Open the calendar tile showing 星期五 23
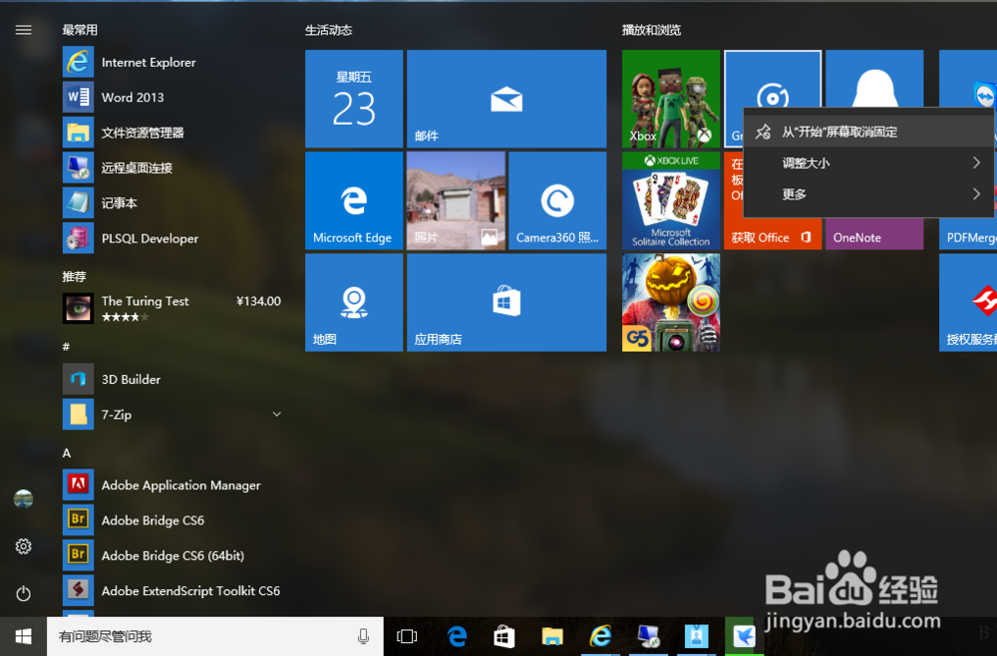Image resolution: width=997 pixels, height=656 pixels. [x=354, y=99]
